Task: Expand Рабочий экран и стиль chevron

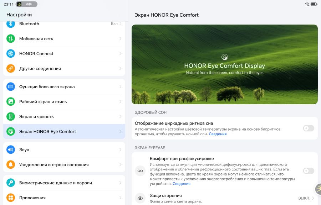Action: [x=121, y=101]
